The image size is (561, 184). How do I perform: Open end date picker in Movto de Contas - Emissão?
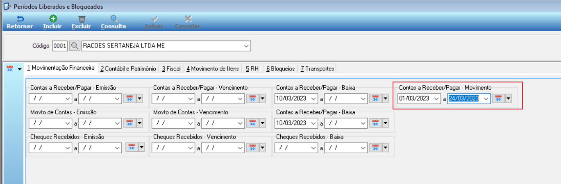pyautogui.click(x=118, y=123)
